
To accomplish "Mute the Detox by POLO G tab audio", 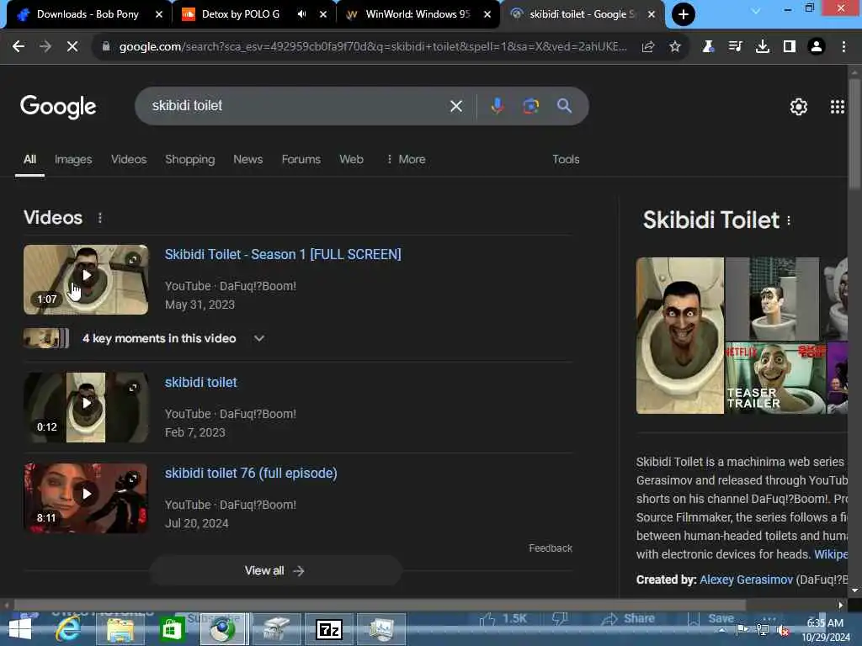I will tap(301, 14).
